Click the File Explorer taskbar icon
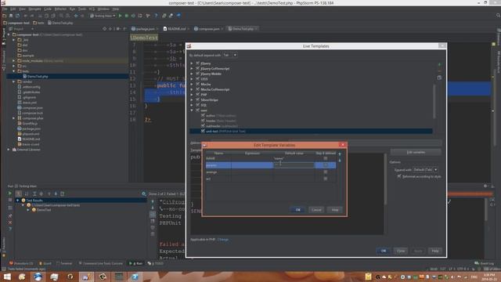 54,277
